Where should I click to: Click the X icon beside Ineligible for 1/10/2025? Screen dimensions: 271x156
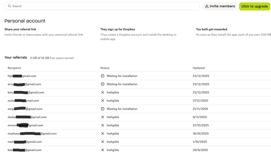[x=103, y=142]
